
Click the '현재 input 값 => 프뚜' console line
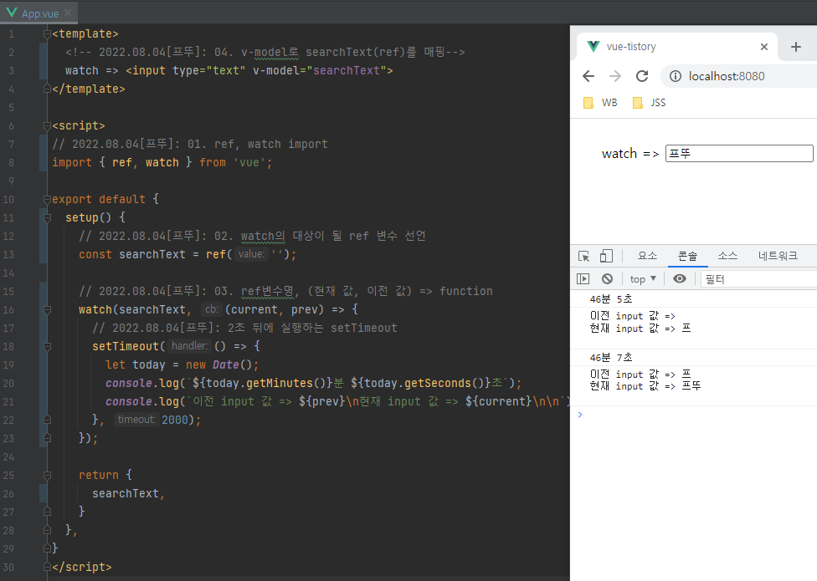point(645,386)
